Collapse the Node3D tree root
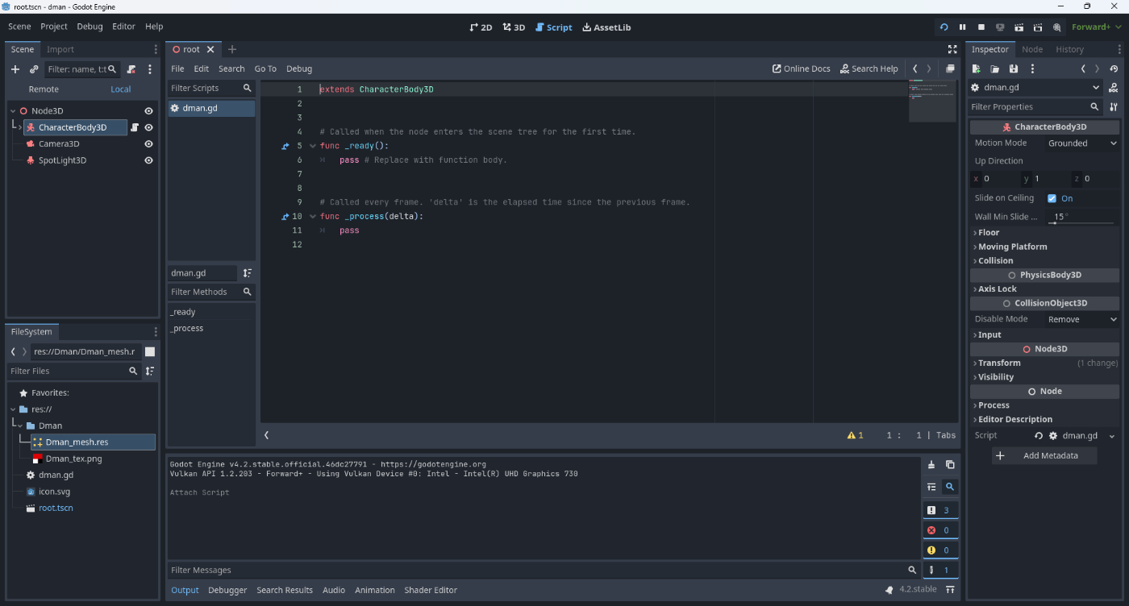Image resolution: width=1129 pixels, height=606 pixels. tap(14, 111)
